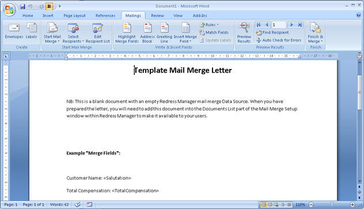Toggle the bold B quick access button
Screen dimensions: 364x209
point(49,6)
